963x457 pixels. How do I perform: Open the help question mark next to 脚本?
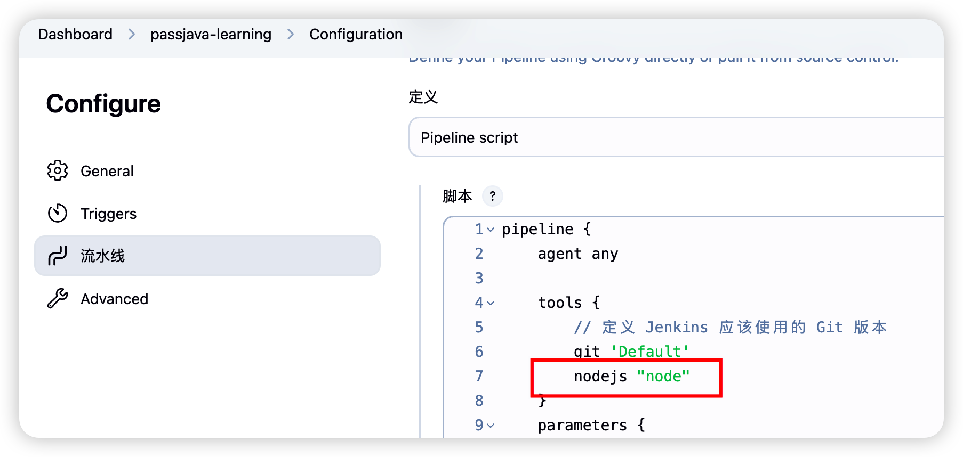click(x=492, y=197)
